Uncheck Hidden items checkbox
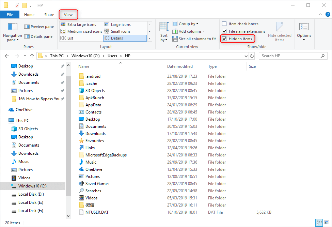332x227 pixels. pyautogui.click(x=224, y=39)
